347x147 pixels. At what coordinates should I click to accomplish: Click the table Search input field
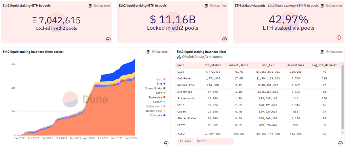(x=214, y=141)
